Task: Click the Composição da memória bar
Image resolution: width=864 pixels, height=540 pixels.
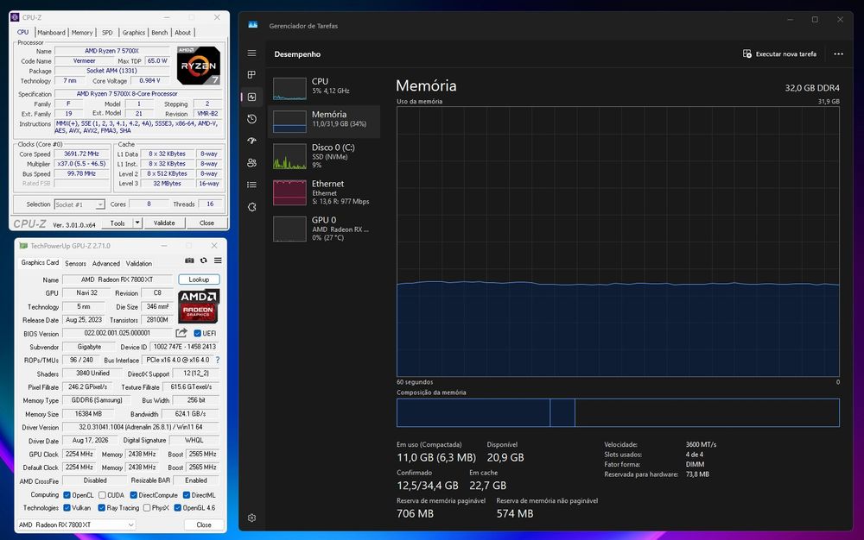Action: click(618, 412)
